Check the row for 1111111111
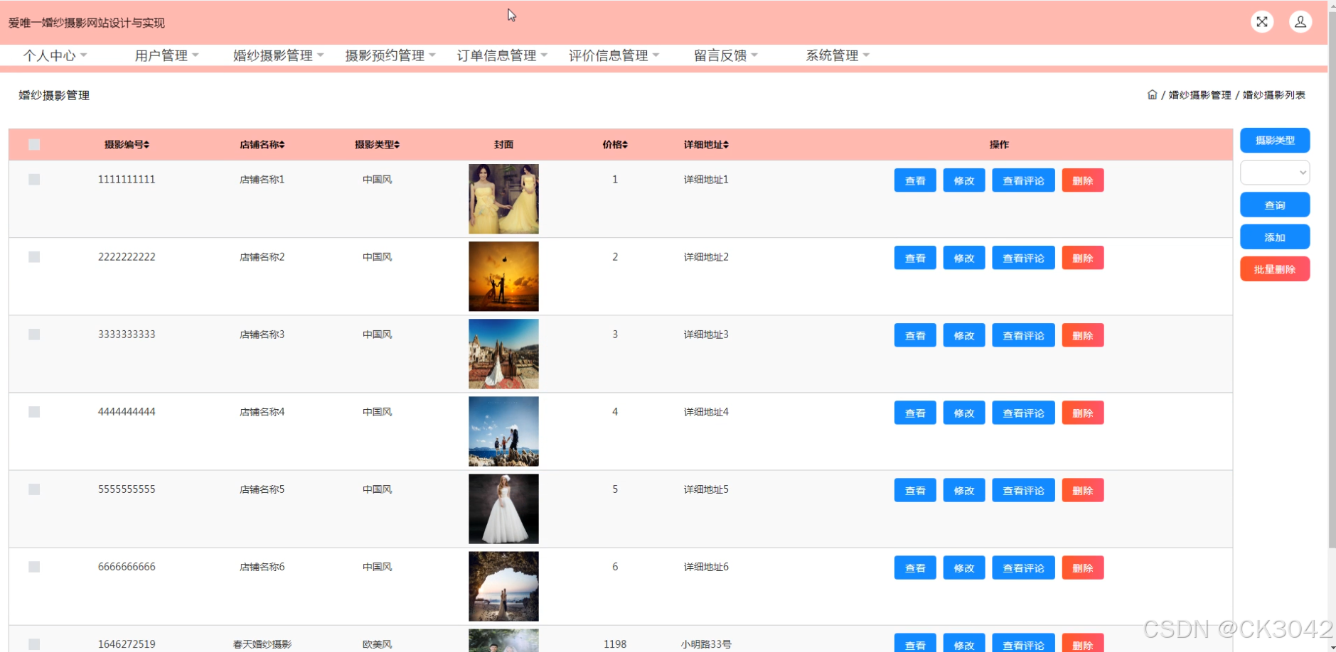Viewport: 1336px width, 652px height. point(34,180)
